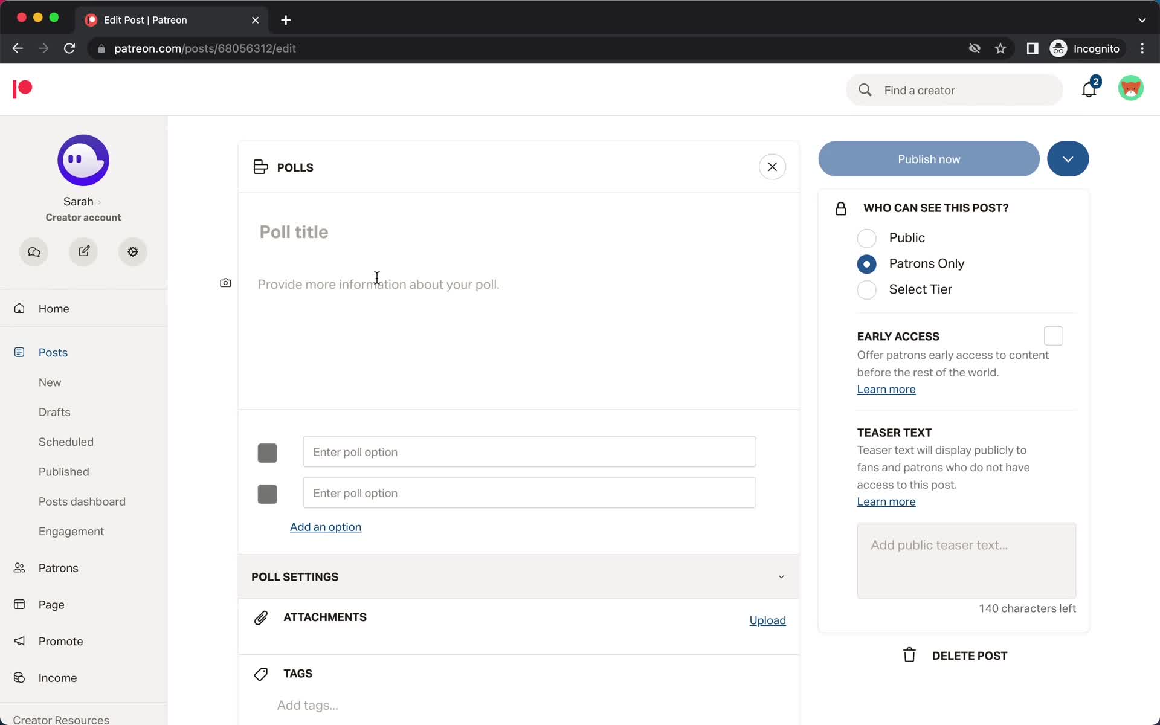
Task: Click the delete post trash icon
Action: click(x=910, y=656)
